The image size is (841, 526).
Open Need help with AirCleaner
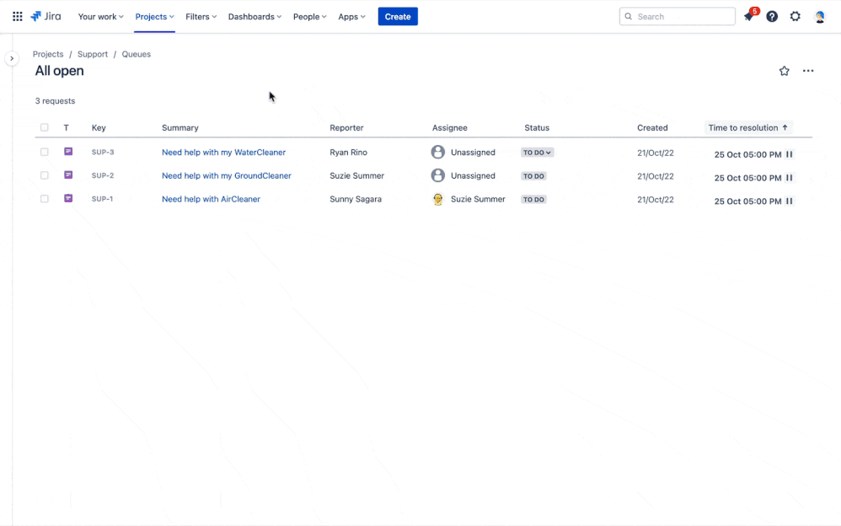211,199
